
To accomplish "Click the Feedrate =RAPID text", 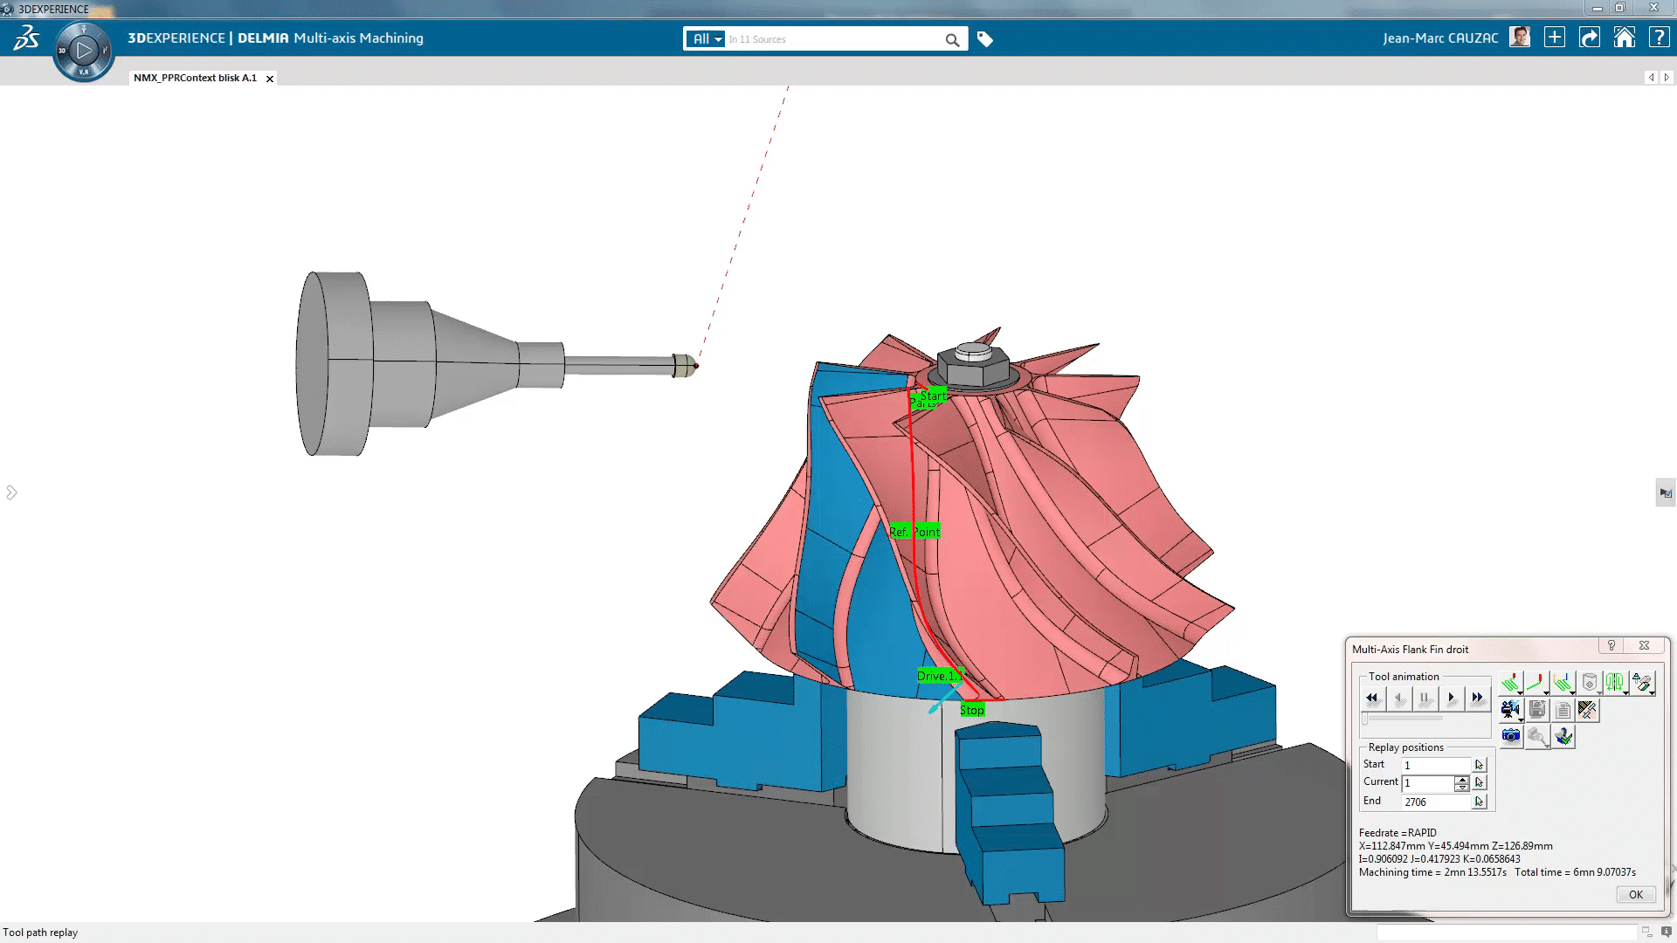I will coord(1397,833).
